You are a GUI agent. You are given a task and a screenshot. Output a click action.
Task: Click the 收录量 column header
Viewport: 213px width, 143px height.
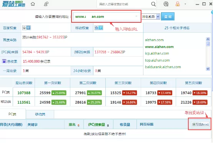[125, 125]
